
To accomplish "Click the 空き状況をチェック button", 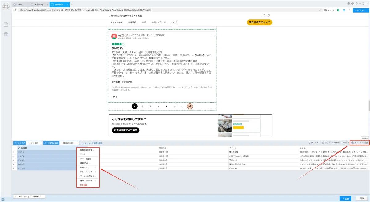I will tap(260, 22).
